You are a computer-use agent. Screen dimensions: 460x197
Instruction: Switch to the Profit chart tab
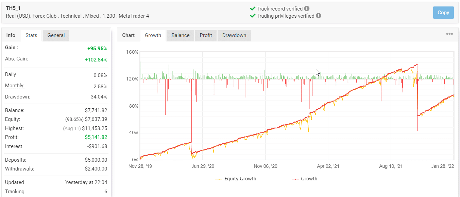(x=206, y=35)
